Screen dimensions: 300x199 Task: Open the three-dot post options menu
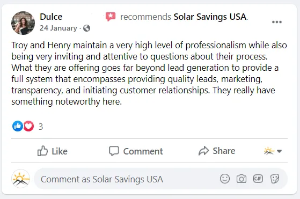(277, 22)
